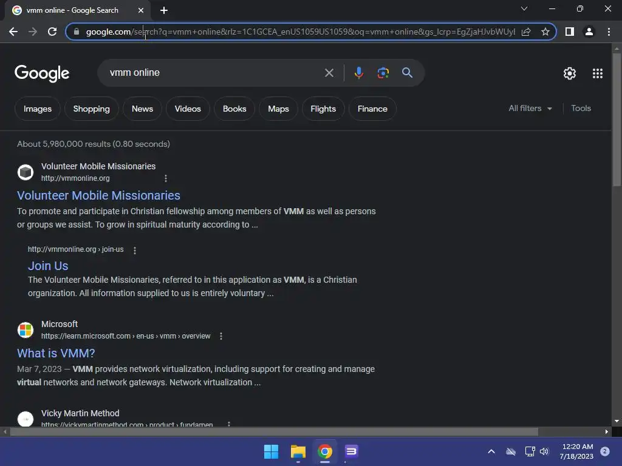The height and width of the screenshot is (466, 622).
Task: Open the Windows Start menu
Action: [x=272, y=451]
